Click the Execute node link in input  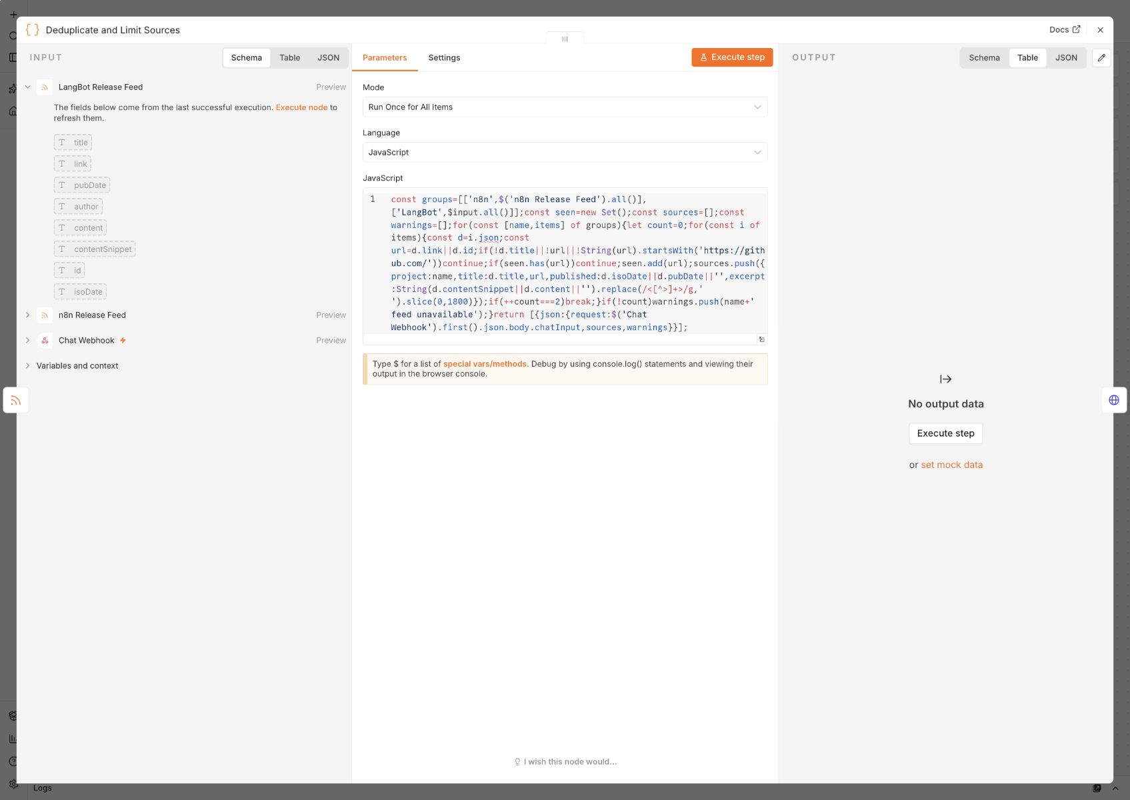(301, 107)
